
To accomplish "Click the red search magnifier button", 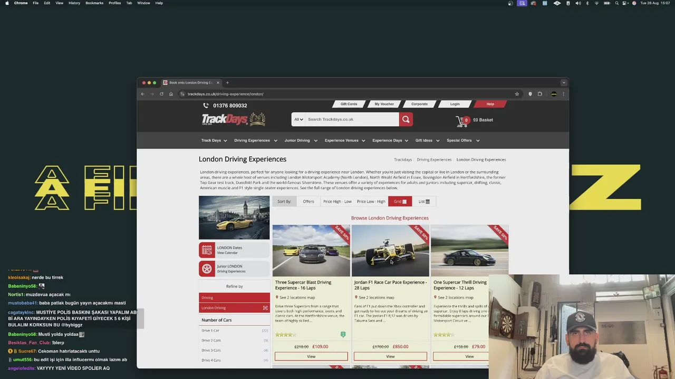I will tap(406, 119).
